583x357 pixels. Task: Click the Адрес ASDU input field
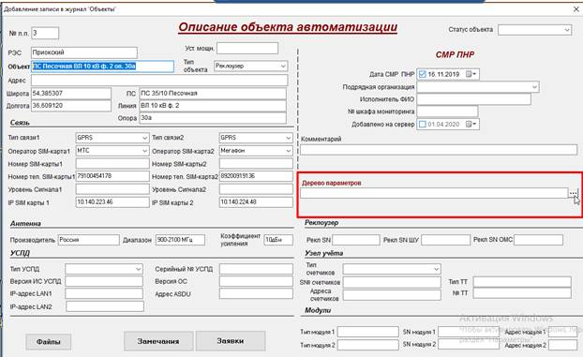tap(256, 294)
